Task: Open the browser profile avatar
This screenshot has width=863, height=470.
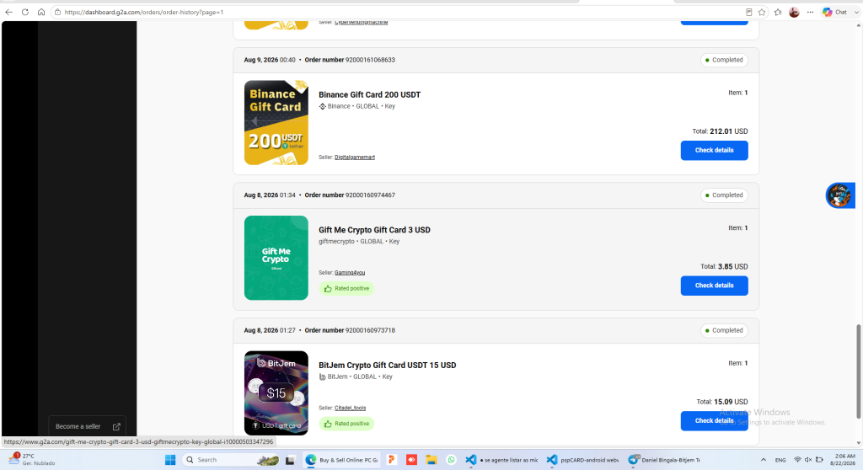Action: pyautogui.click(x=794, y=12)
